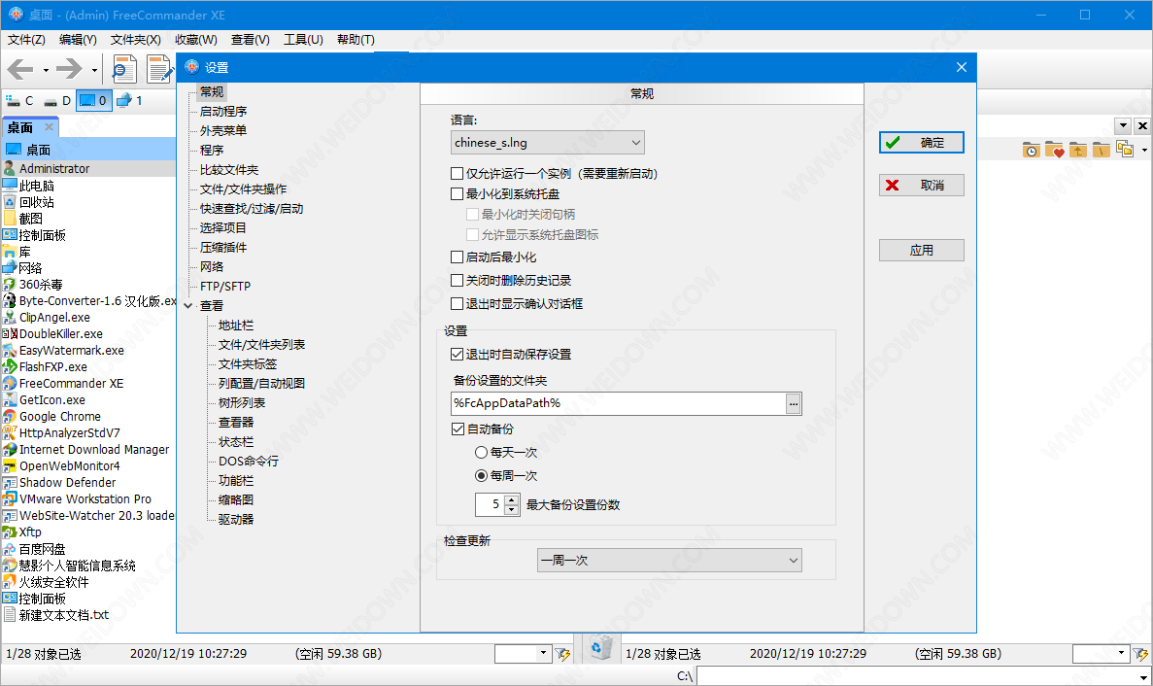Click 应用 button
This screenshot has width=1153, height=686.
922,250
